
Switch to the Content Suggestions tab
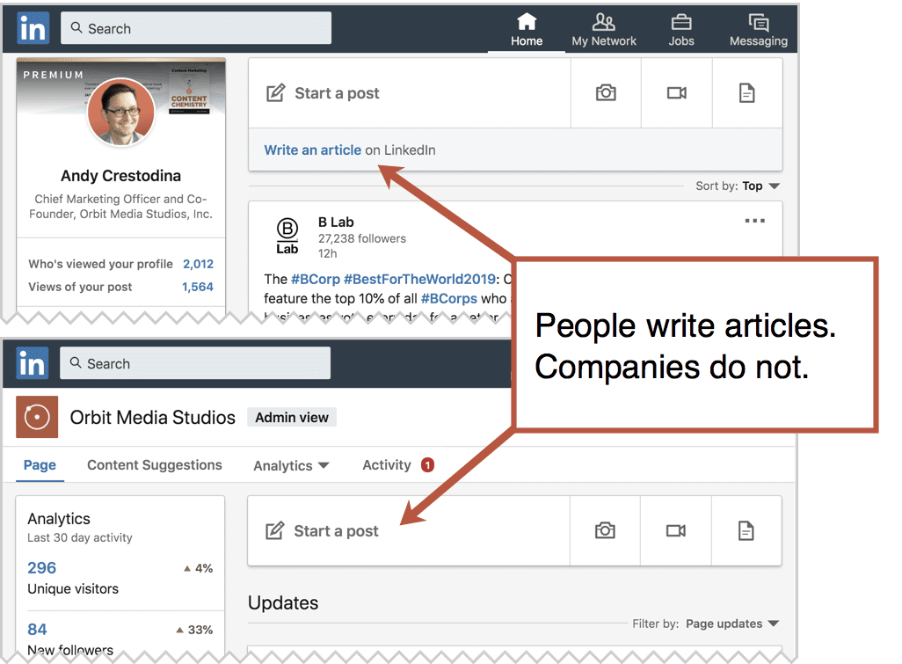coord(154,465)
